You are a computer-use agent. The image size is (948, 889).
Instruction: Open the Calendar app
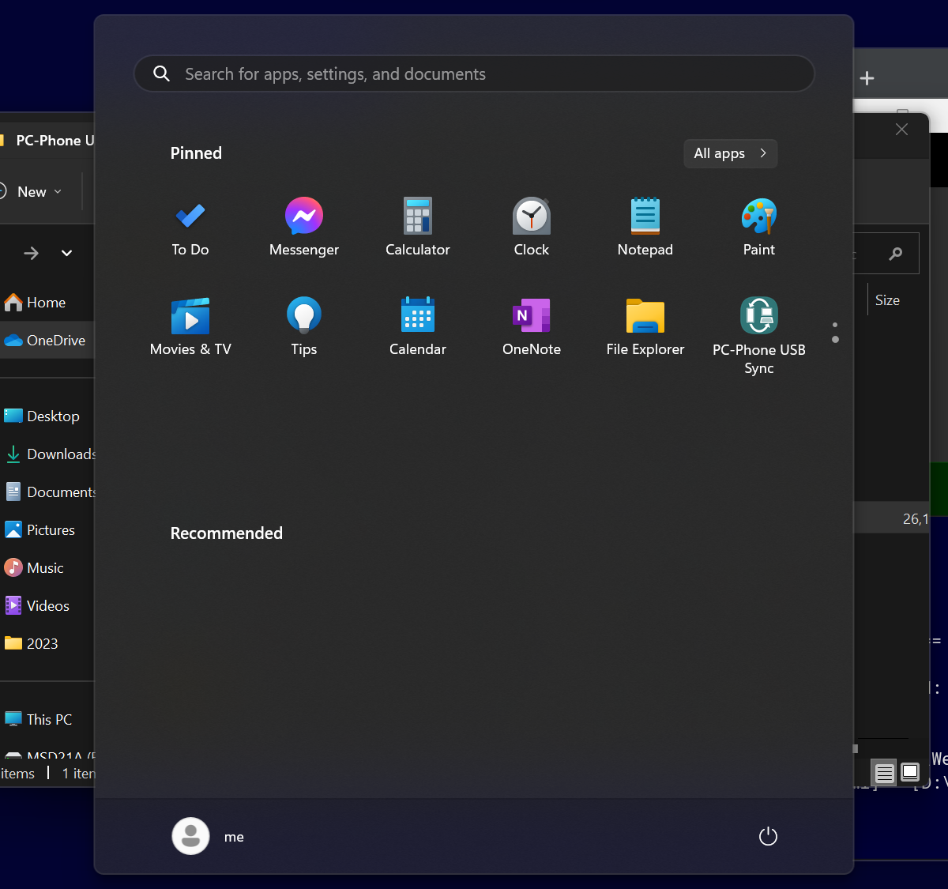(417, 326)
